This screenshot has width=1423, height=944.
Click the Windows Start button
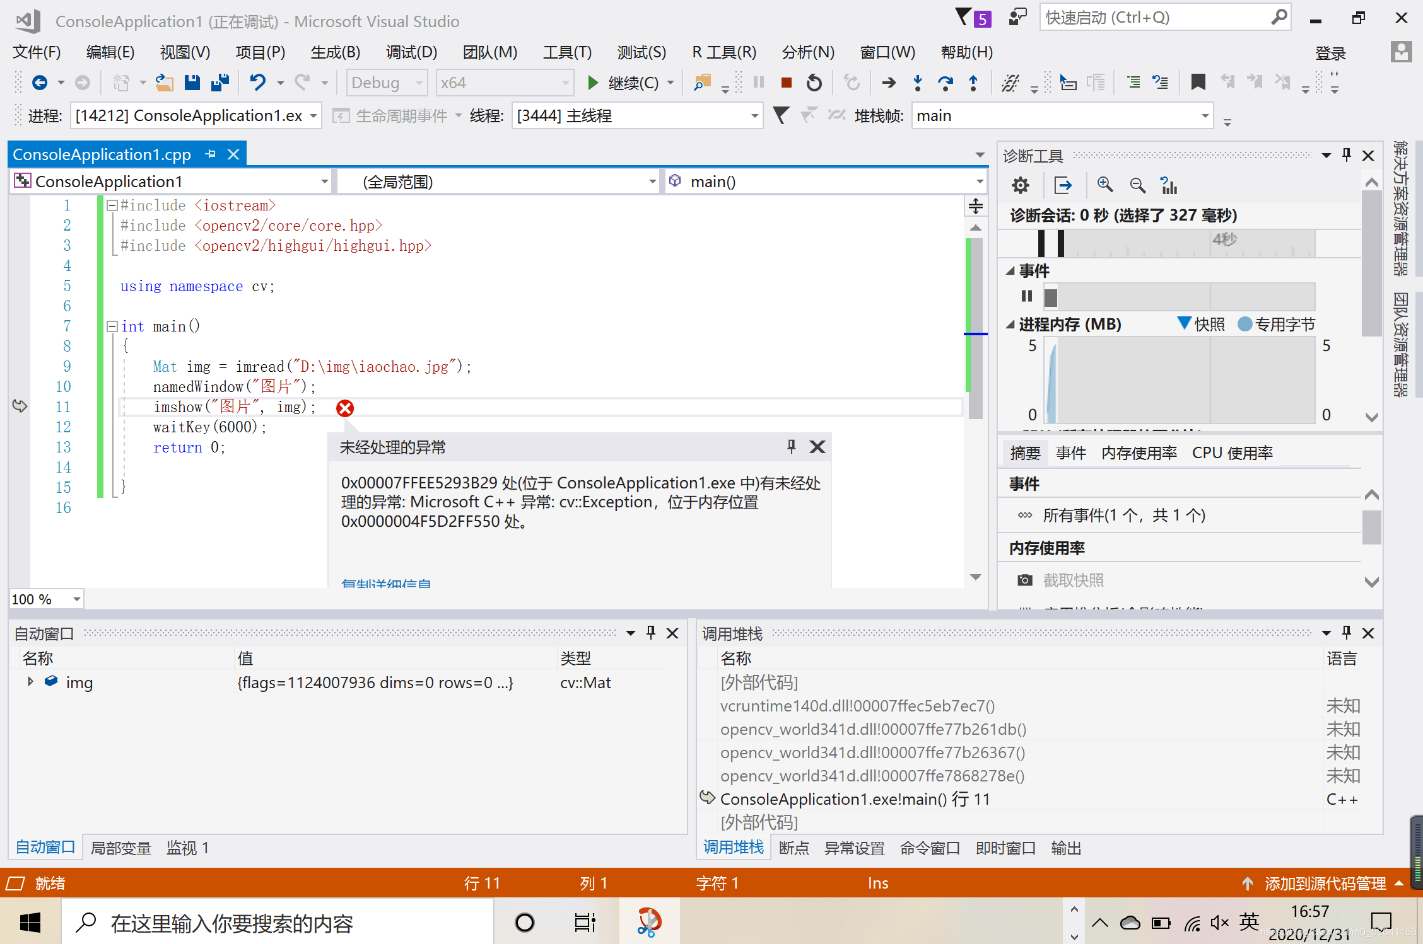pos(30,923)
